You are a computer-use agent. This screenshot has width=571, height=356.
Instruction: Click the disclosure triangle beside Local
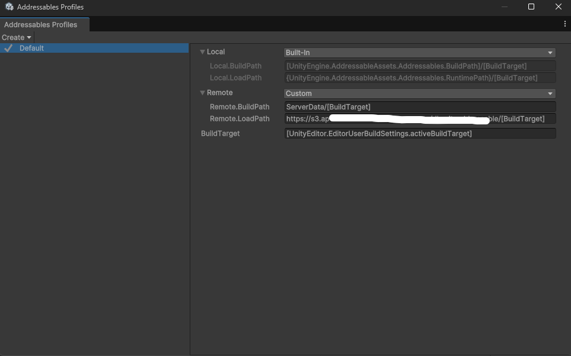[202, 52]
